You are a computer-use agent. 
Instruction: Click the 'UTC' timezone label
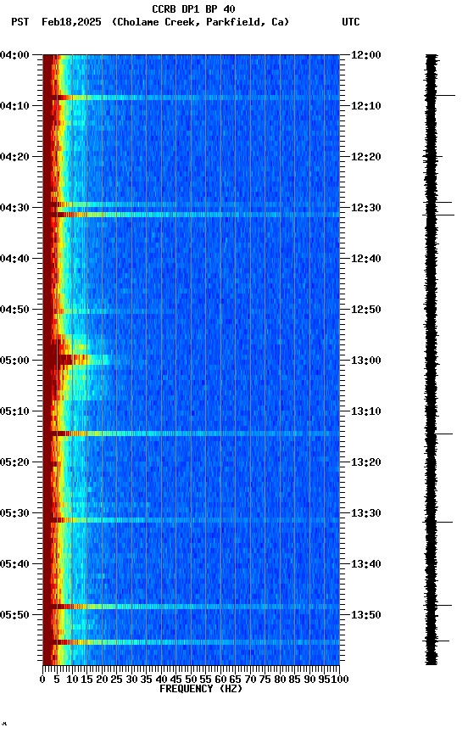(x=351, y=22)
